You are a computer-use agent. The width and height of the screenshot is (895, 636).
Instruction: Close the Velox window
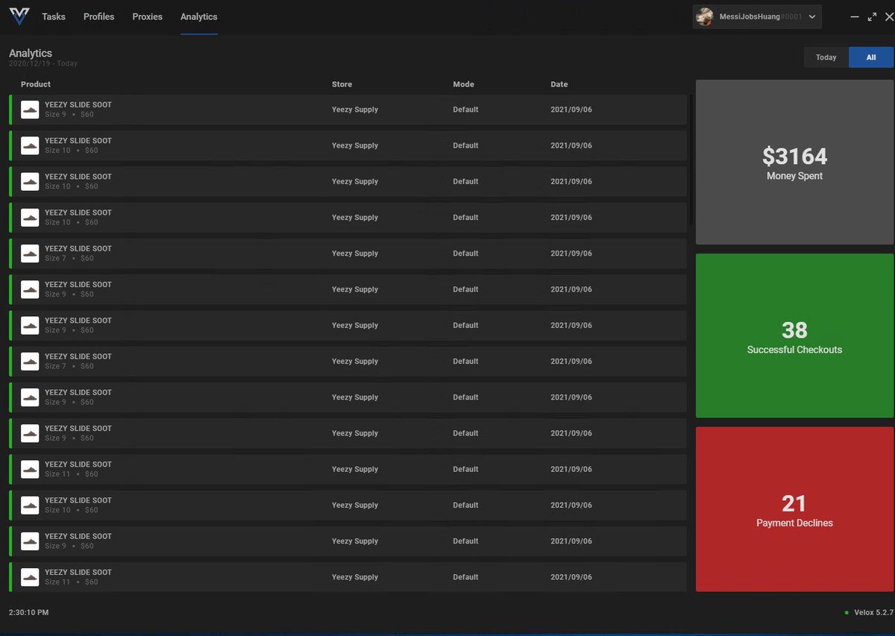[x=888, y=16]
